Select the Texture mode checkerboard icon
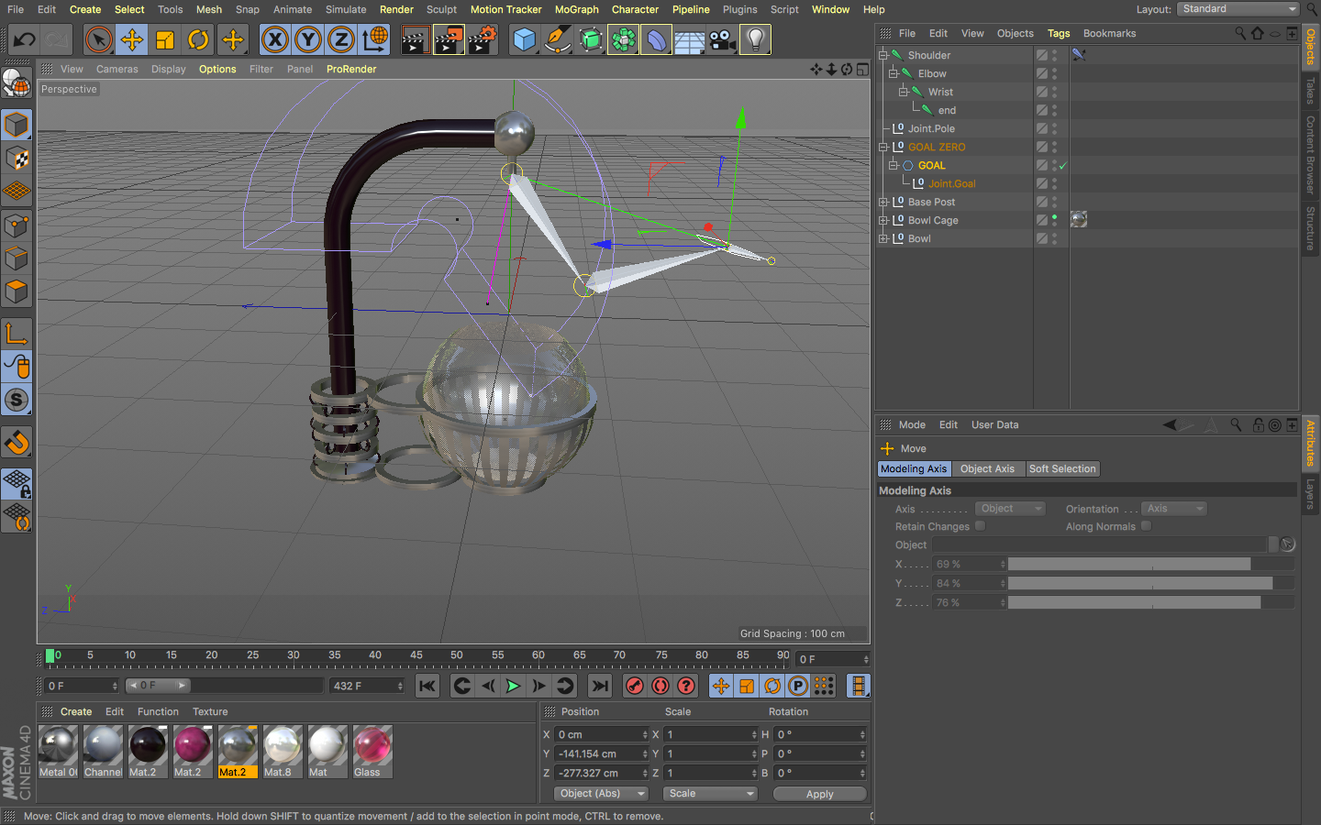The height and width of the screenshot is (825, 1321). tap(17, 159)
